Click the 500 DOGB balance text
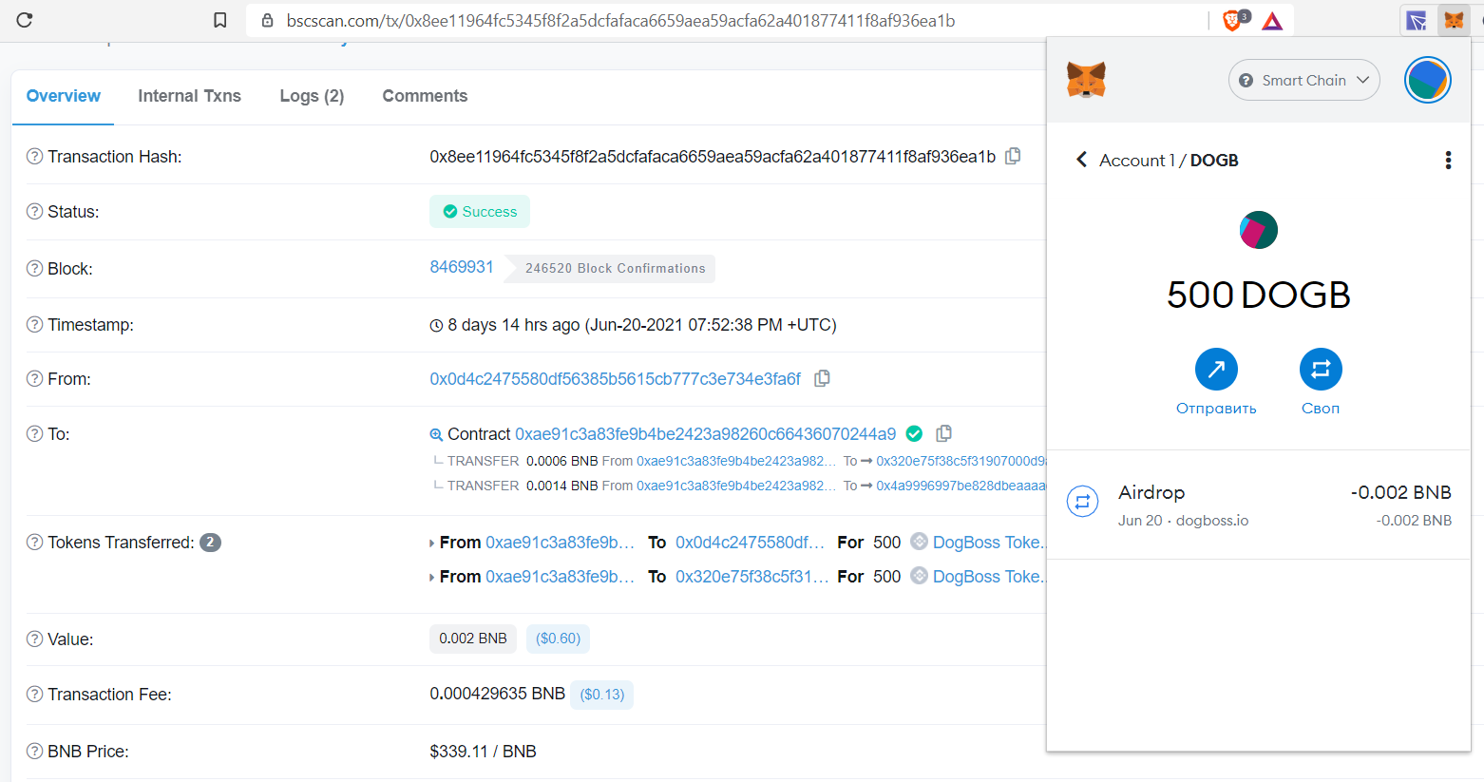This screenshot has height=782, width=1484. point(1259,295)
